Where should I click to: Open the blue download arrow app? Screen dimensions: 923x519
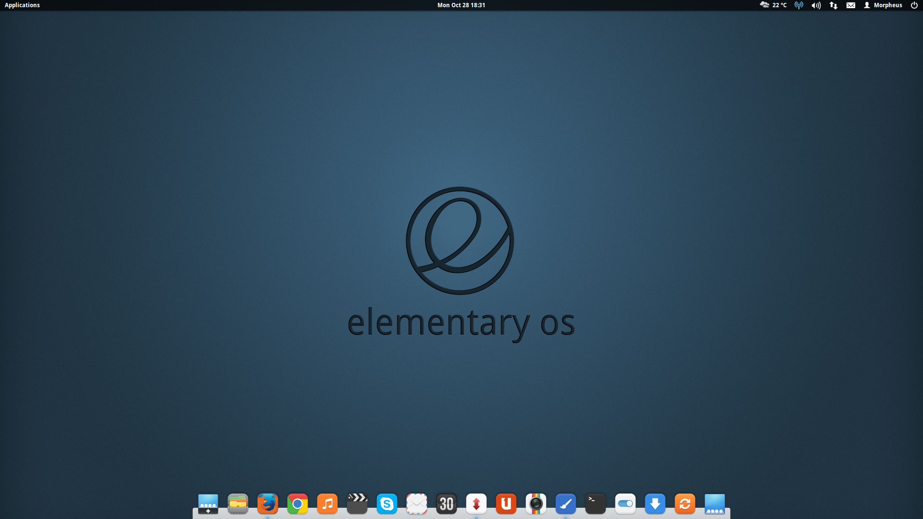tap(655, 504)
